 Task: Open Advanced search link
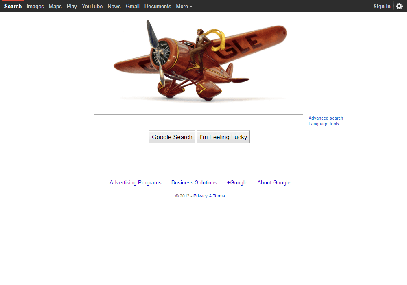(x=326, y=118)
